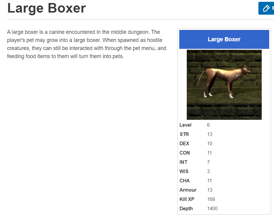The image size is (274, 215).
Task: Click the Kill XP label
Action: (187, 199)
